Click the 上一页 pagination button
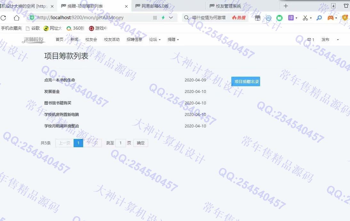This screenshot has height=221, width=350. point(65,143)
